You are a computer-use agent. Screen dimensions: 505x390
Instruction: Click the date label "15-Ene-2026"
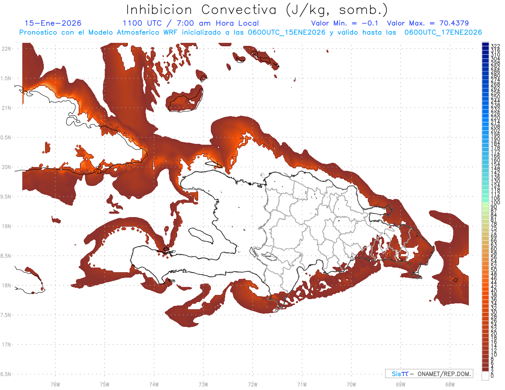coord(53,23)
